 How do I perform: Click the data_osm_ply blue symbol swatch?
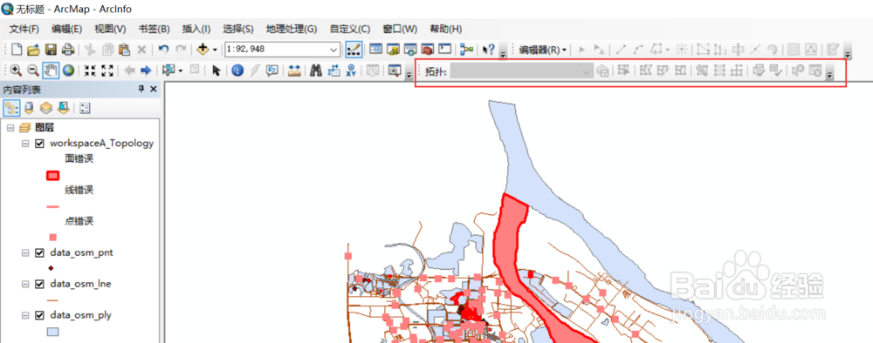coord(53,332)
